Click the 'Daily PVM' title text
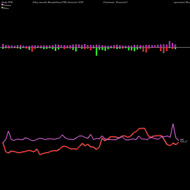This screenshot has width=190, height=190. (7, 2)
